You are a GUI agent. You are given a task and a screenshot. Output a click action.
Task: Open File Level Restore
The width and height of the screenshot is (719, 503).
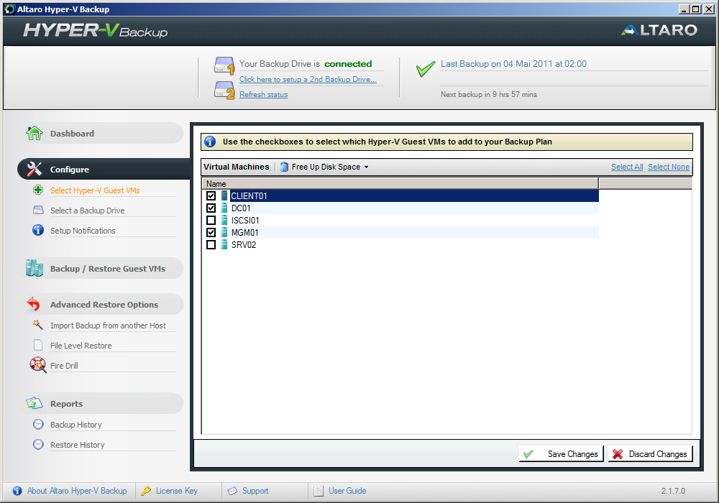tap(81, 346)
